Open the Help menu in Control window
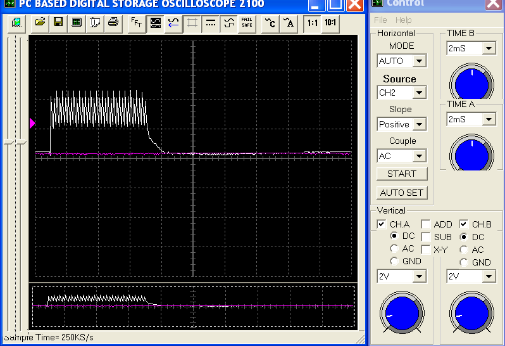This screenshot has width=505, height=346. click(x=403, y=20)
